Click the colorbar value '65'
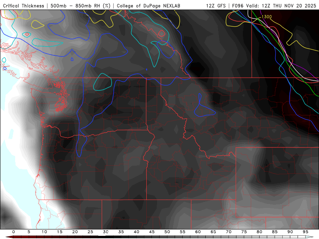The image size is (319, 239). click(213, 232)
